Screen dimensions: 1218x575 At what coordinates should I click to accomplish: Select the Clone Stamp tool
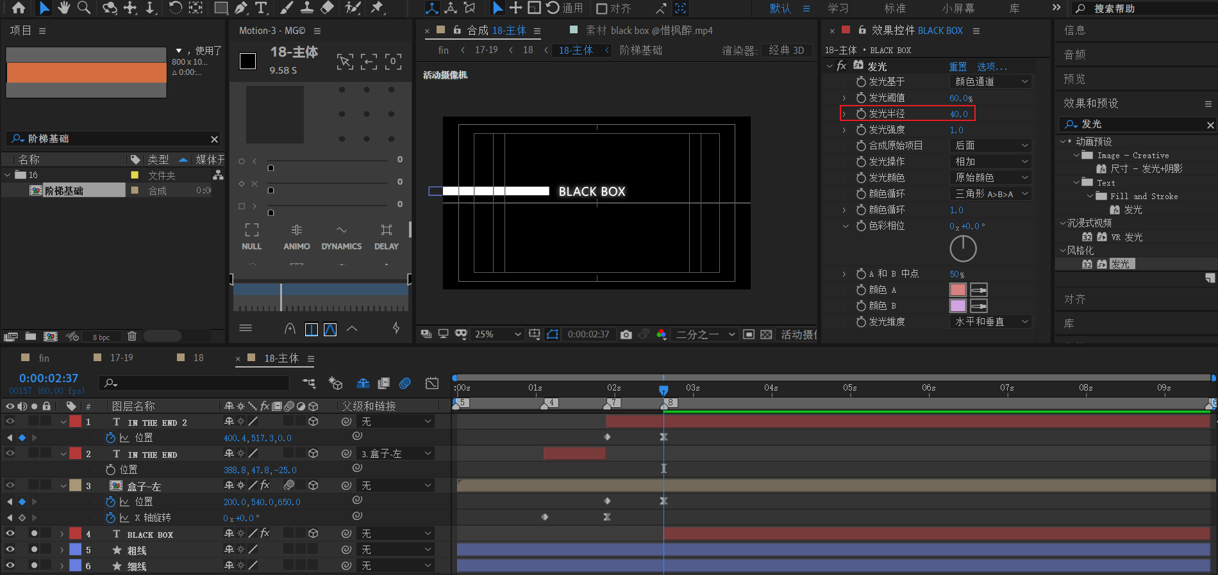[307, 8]
